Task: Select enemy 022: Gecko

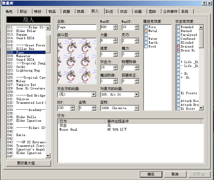Action: click(26, 67)
